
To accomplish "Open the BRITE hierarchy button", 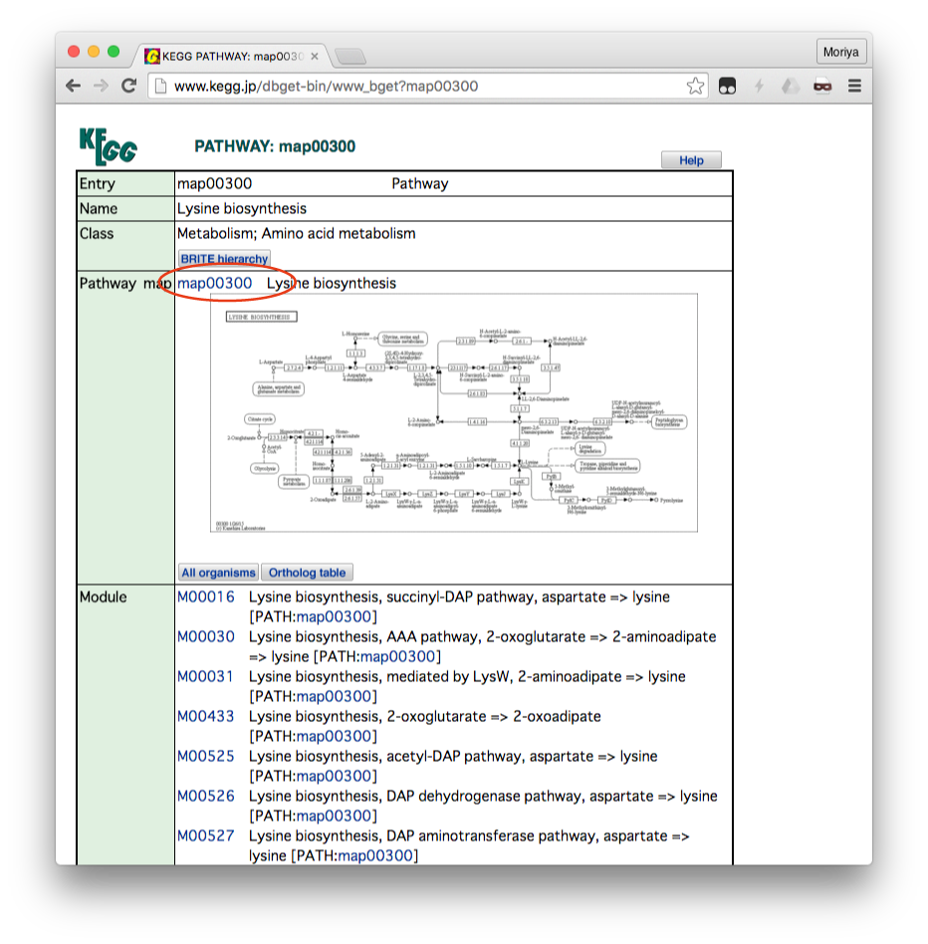I will pyautogui.click(x=224, y=259).
